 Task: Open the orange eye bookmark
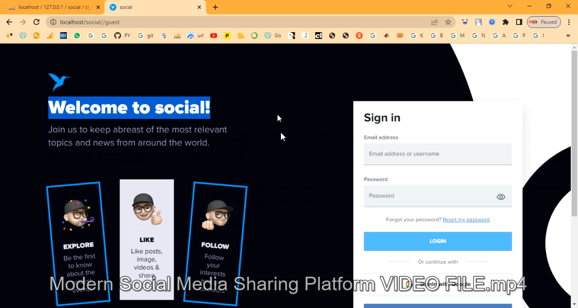click(399, 36)
